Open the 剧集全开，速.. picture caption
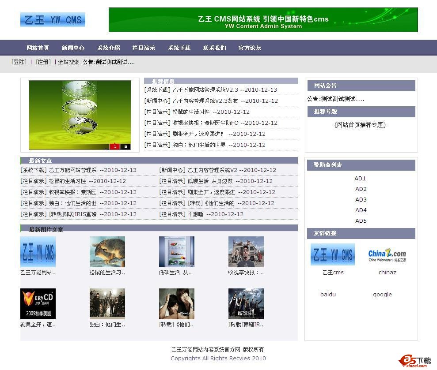This screenshot has height=370, width=437. [38, 325]
